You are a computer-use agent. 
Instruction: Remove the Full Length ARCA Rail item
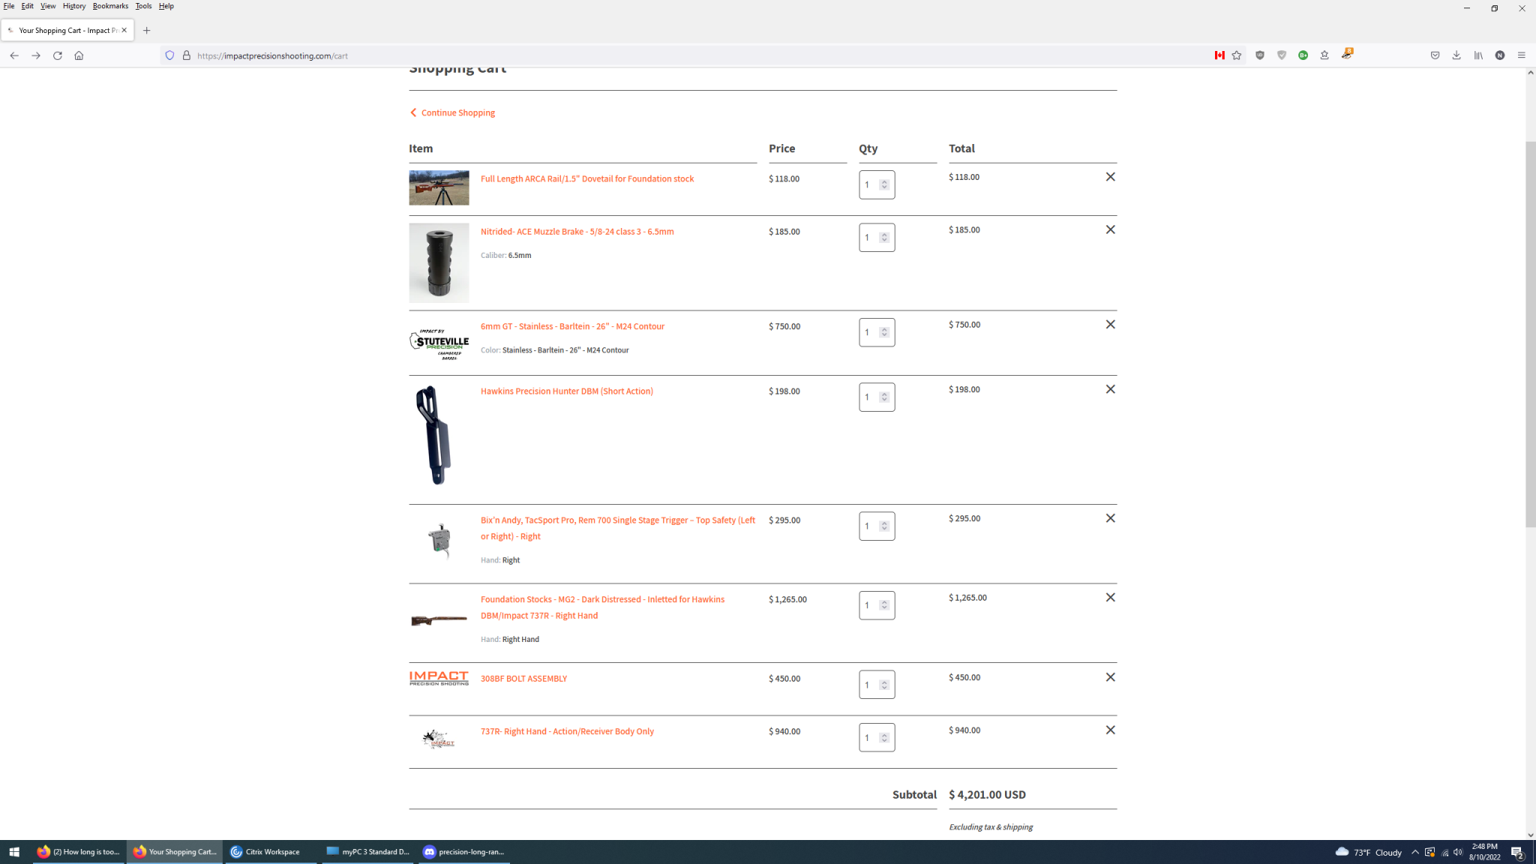(x=1111, y=177)
